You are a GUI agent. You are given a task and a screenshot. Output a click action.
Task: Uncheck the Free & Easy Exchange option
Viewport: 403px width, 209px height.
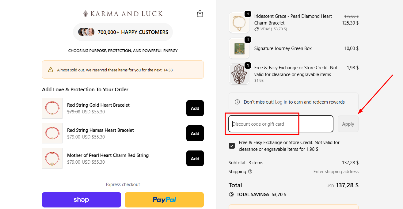(x=232, y=146)
